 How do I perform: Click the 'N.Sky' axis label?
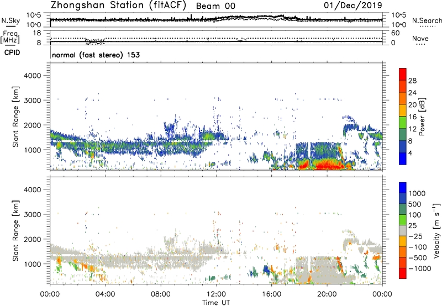pyautogui.click(x=10, y=20)
